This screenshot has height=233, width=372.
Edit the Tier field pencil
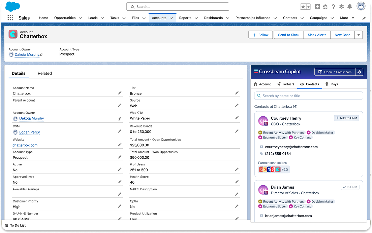pyautogui.click(x=237, y=93)
